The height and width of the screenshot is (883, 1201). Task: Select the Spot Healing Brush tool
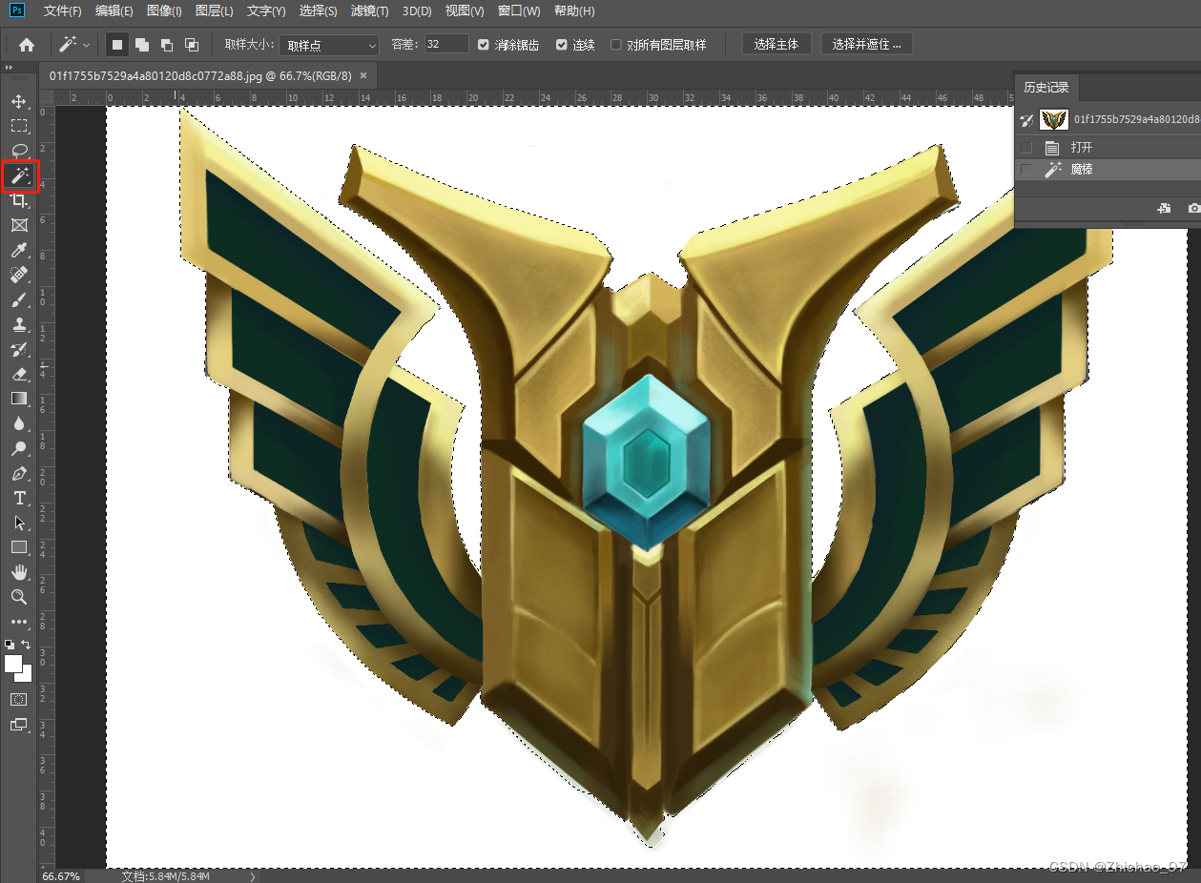pos(19,275)
